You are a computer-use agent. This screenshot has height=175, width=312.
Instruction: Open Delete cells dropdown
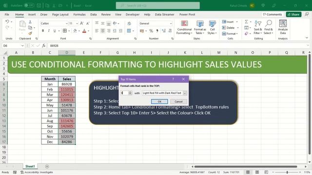238,28
